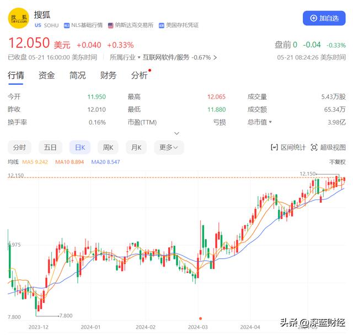Click the 超级视图 frame icon
Screen dimensions: 353x335
click(314, 148)
